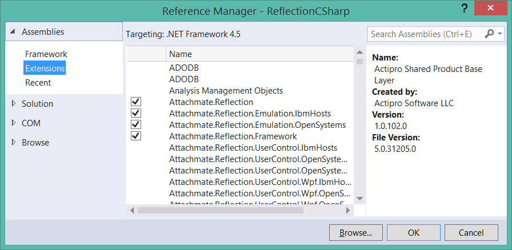512x250 pixels.
Task: Click the vertical scrollbar down arrow
Action: point(359,199)
